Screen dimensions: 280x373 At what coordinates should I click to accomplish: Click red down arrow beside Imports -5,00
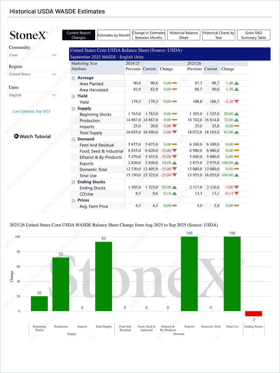click(174, 127)
